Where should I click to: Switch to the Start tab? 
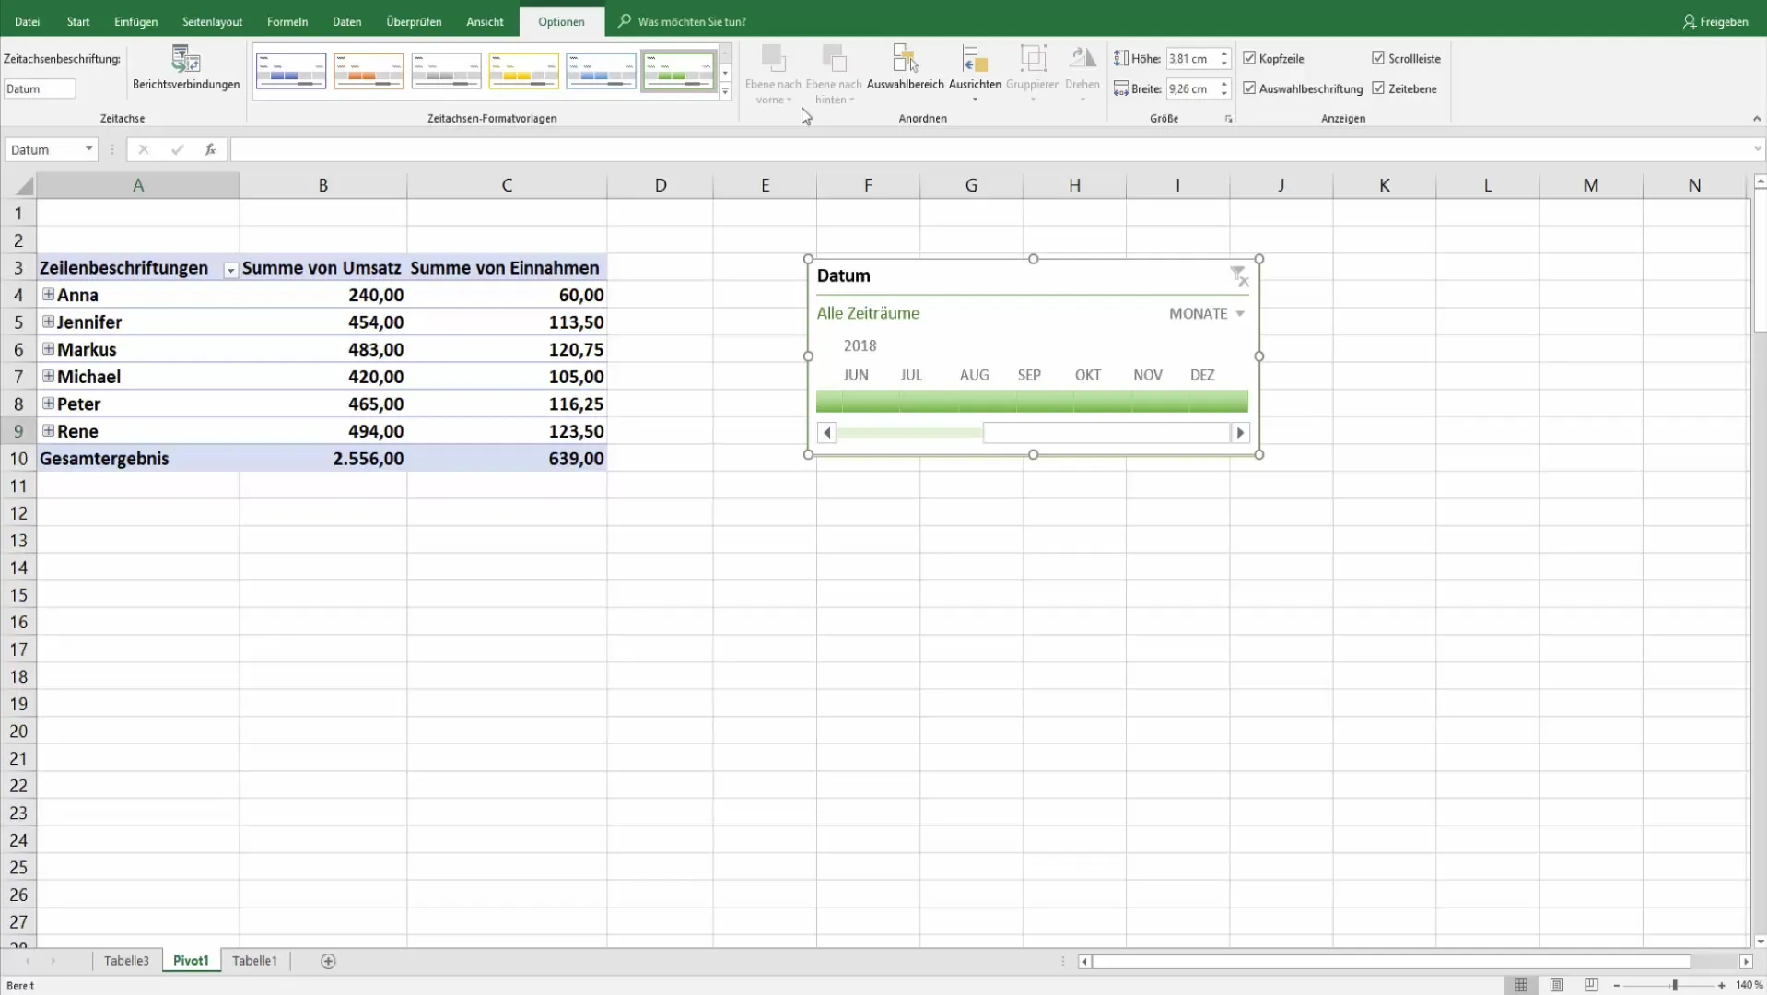(x=78, y=21)
